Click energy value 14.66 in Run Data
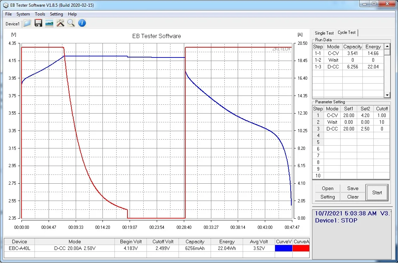 pos(373,53)
